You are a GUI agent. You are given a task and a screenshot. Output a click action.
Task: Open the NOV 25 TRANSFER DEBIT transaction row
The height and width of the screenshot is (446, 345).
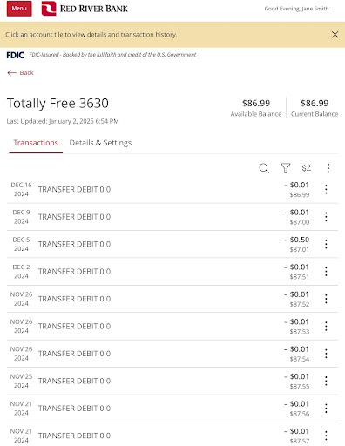[172, 381]
